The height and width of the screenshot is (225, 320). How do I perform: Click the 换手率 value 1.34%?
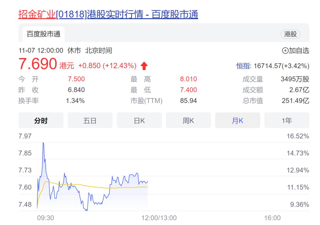[x=76, y=101]
